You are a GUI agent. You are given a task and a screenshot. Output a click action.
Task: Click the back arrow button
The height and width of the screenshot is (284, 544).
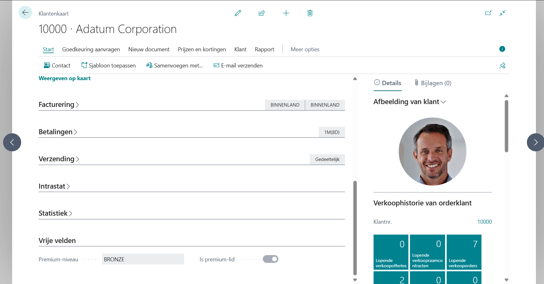(25, 13)
